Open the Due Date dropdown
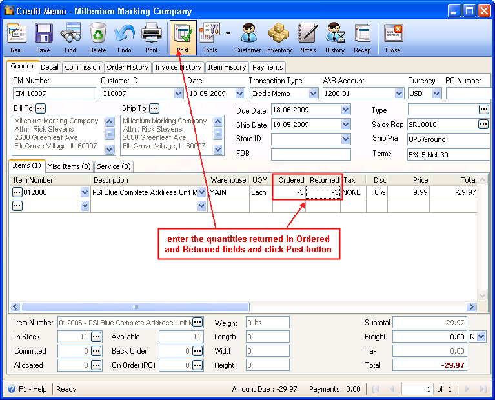This screenshot has width=495, height=400. point(346,110)
